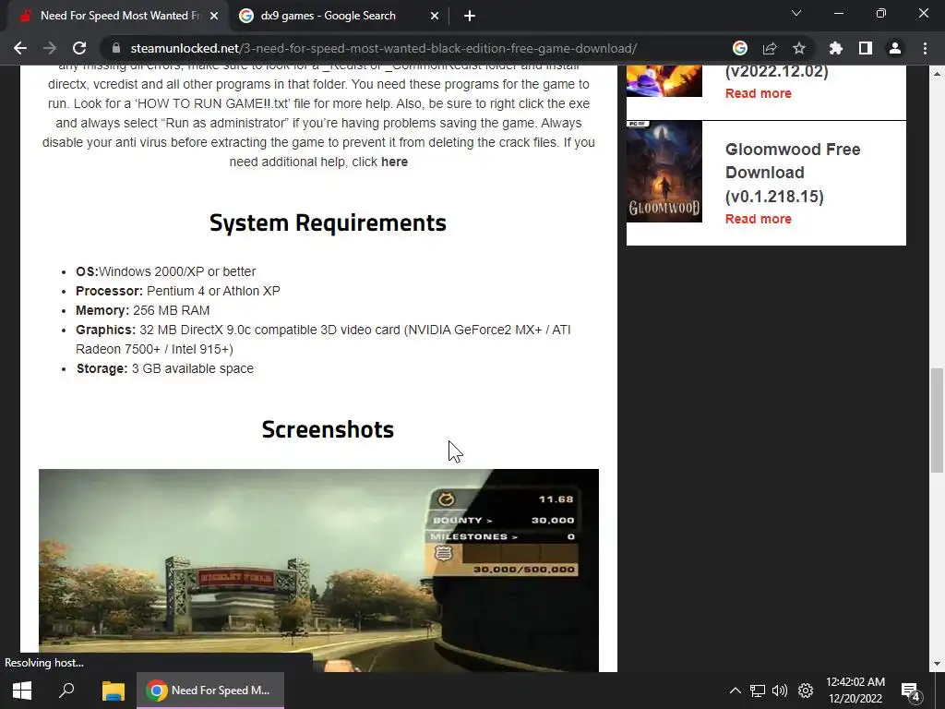Select the Need For Speed Most Wanted tab
Viewport: 945px width, 709px height.
tap(117, 16)
